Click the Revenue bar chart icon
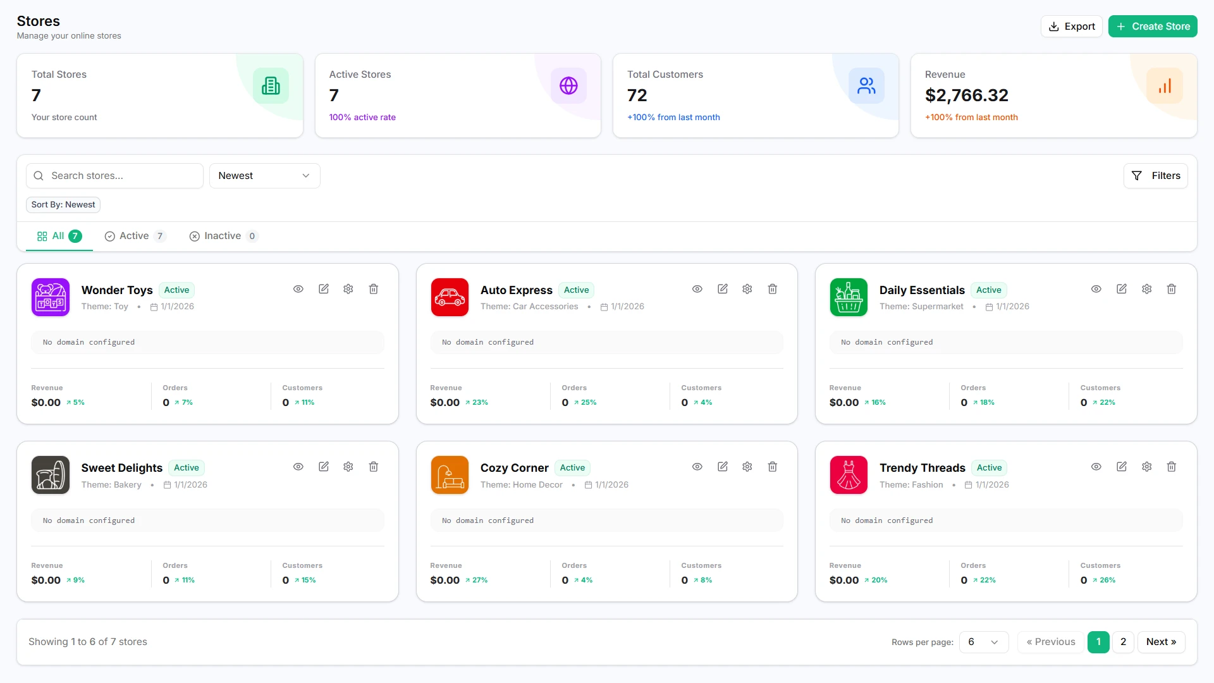 click(x=1165, y=85)
